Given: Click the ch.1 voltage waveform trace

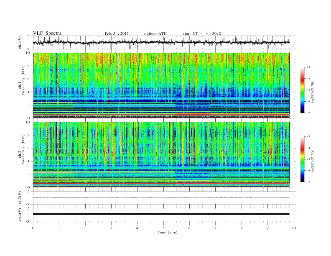Looking at the screenshot, I should click(161, 42).
